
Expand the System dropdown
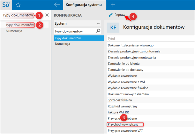[x=98, y=23]
